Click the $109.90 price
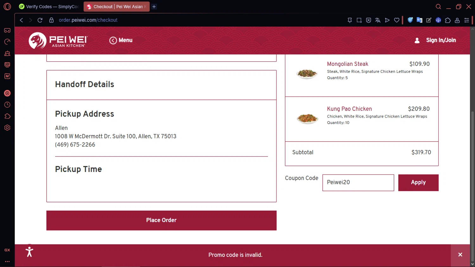Viewport: 475px width, 267px height. 420,64
